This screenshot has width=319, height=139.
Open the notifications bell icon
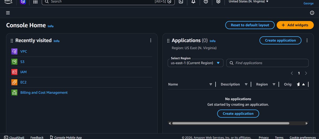193,2
